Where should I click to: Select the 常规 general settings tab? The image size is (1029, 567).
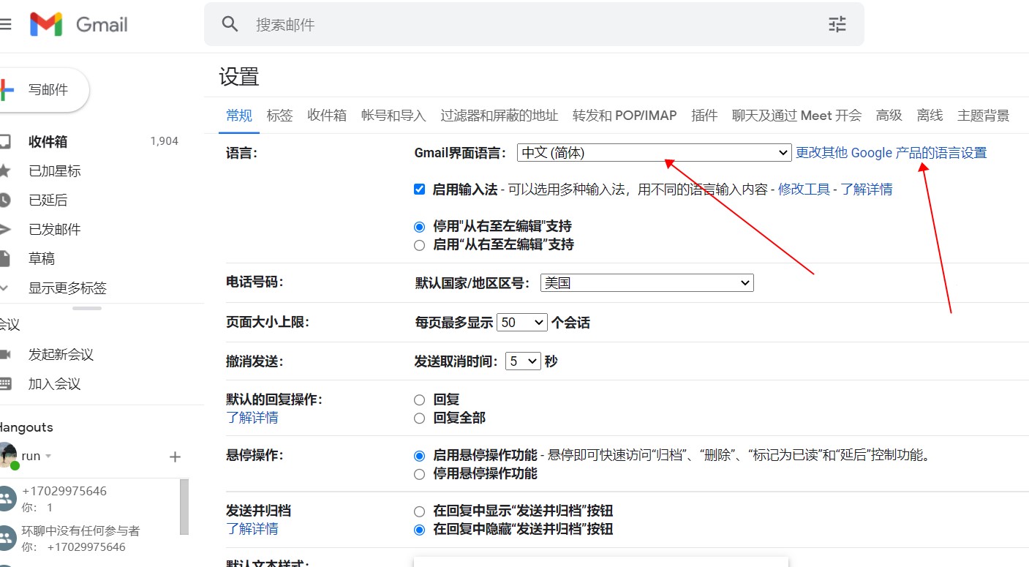click(x=239, y=115)
